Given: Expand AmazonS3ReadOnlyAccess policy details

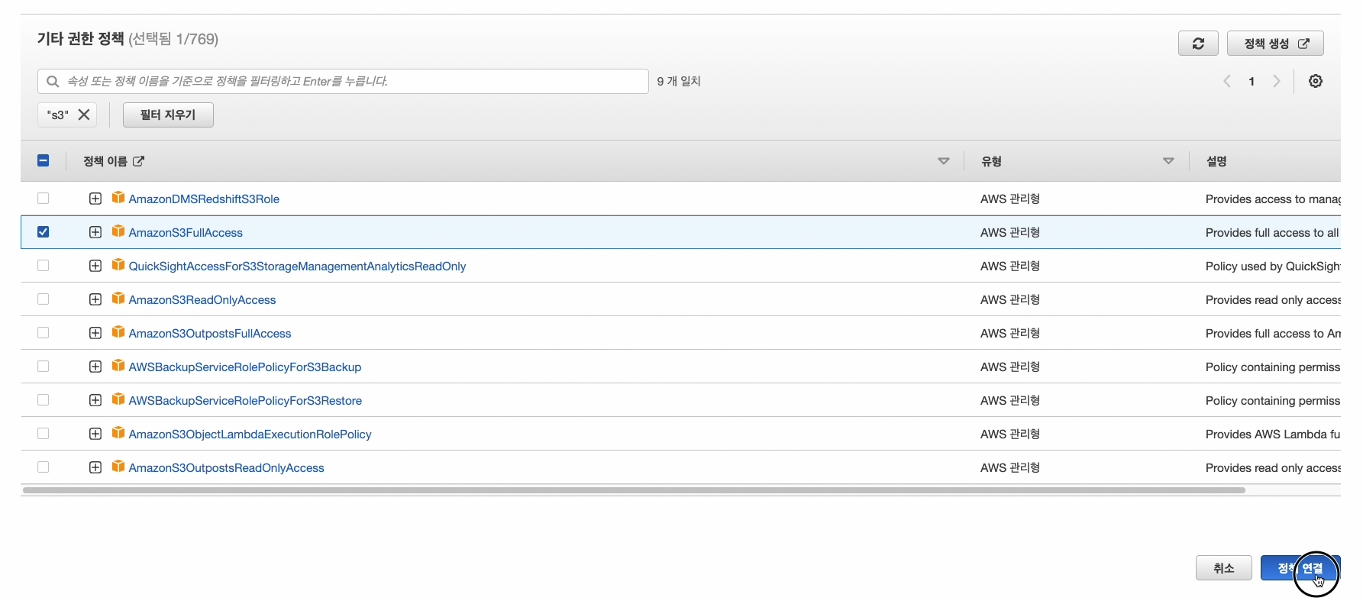Looking at the screenshot, I should point(95,299).
